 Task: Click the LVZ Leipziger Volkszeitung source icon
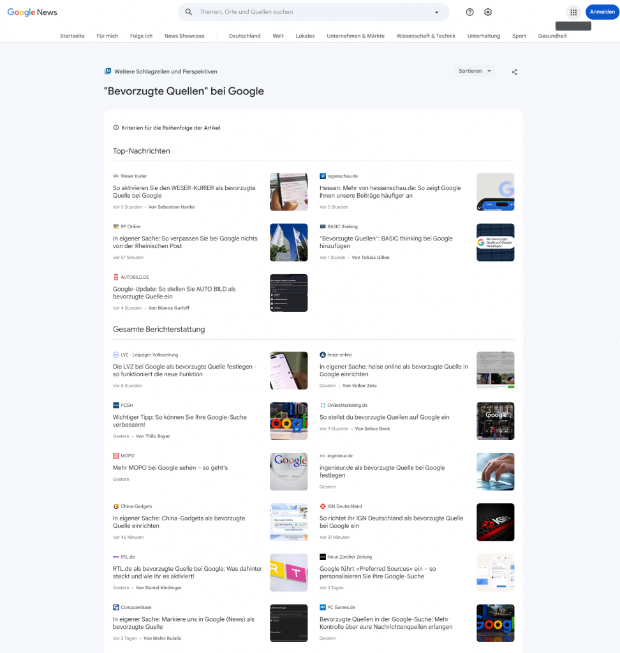point(116,355)
